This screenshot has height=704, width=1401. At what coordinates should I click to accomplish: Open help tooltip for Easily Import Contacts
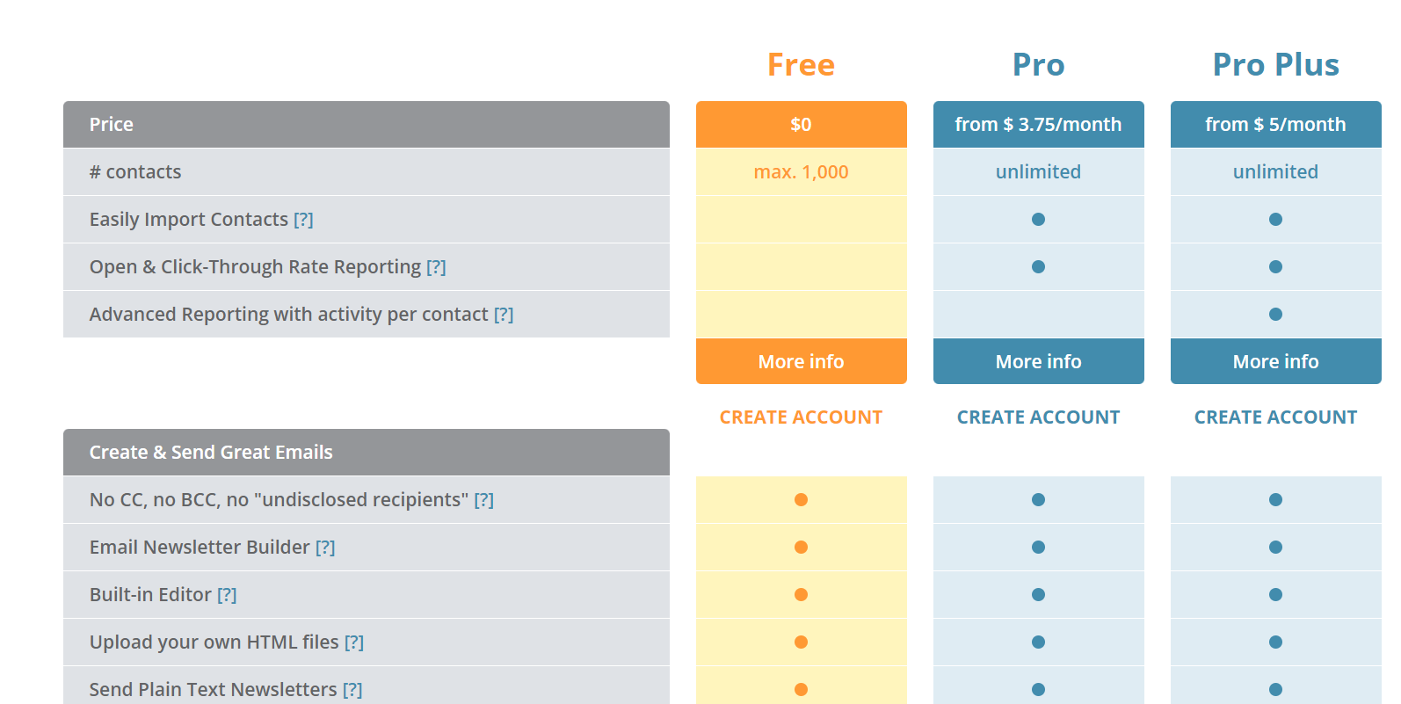(x=303, y=220)
